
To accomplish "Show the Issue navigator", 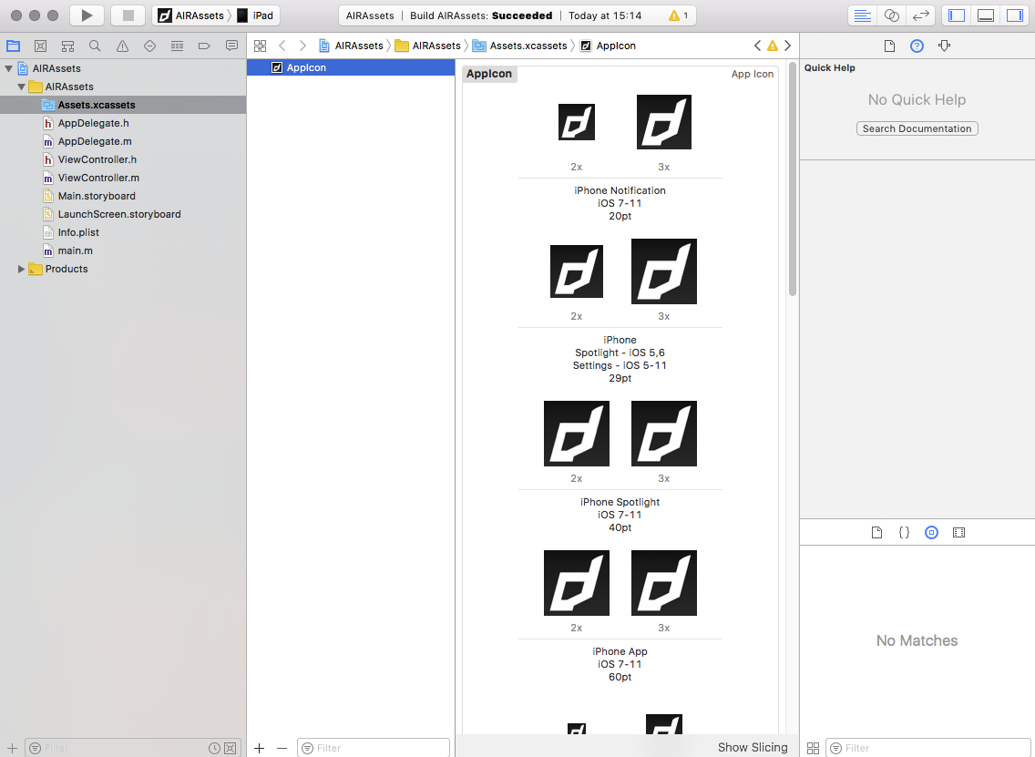I will point(122,46).
